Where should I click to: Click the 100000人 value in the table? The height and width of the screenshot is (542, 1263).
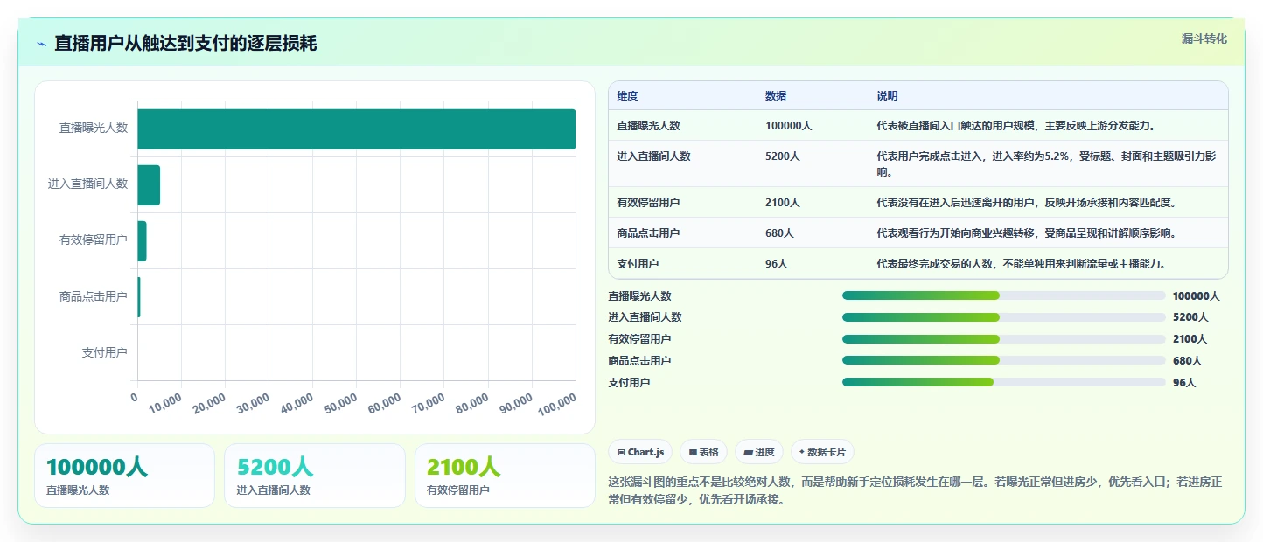[x=788, y=126]
